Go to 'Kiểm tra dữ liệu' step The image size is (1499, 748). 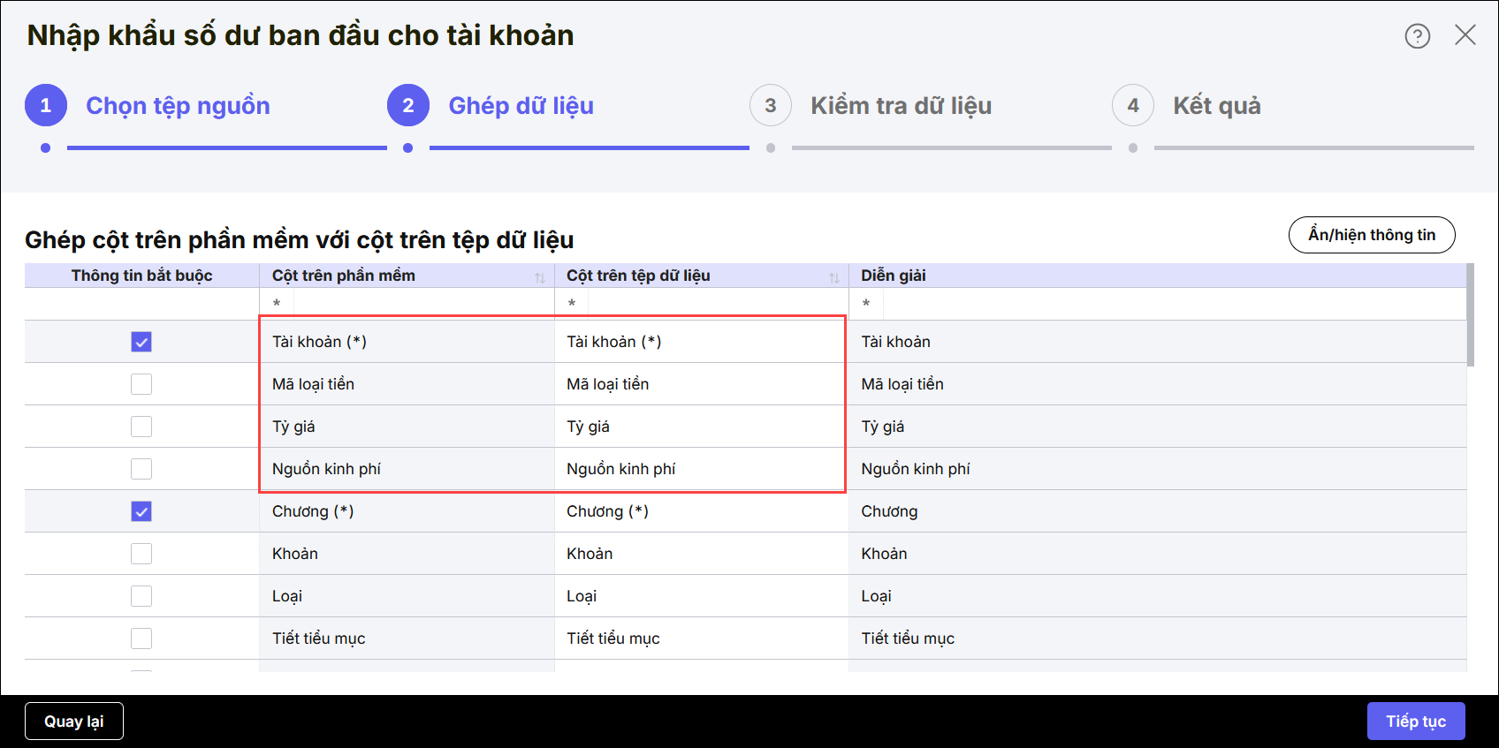(x=901, y=106)
